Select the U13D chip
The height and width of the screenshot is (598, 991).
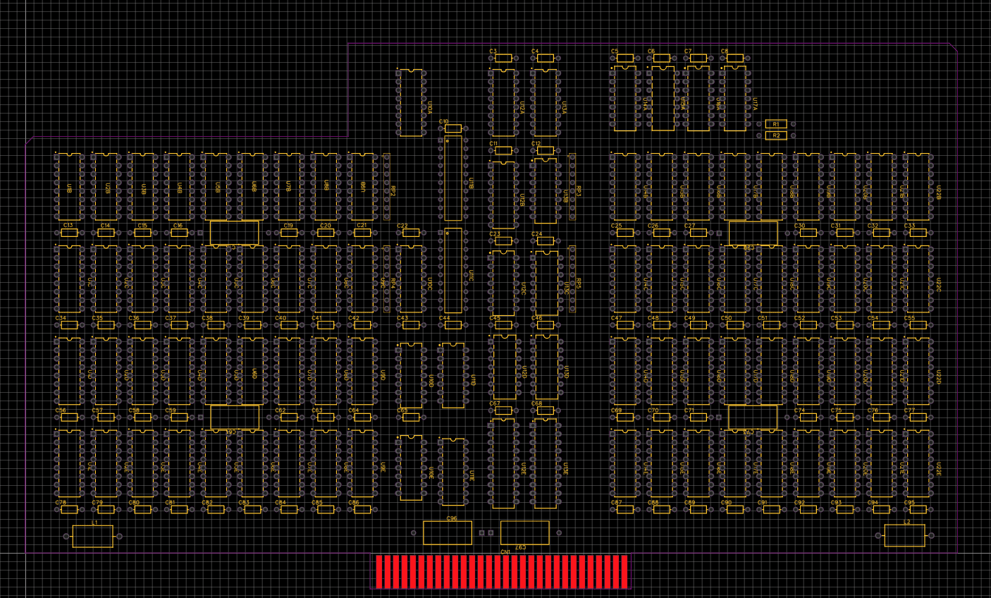click(x=546, y=367)
